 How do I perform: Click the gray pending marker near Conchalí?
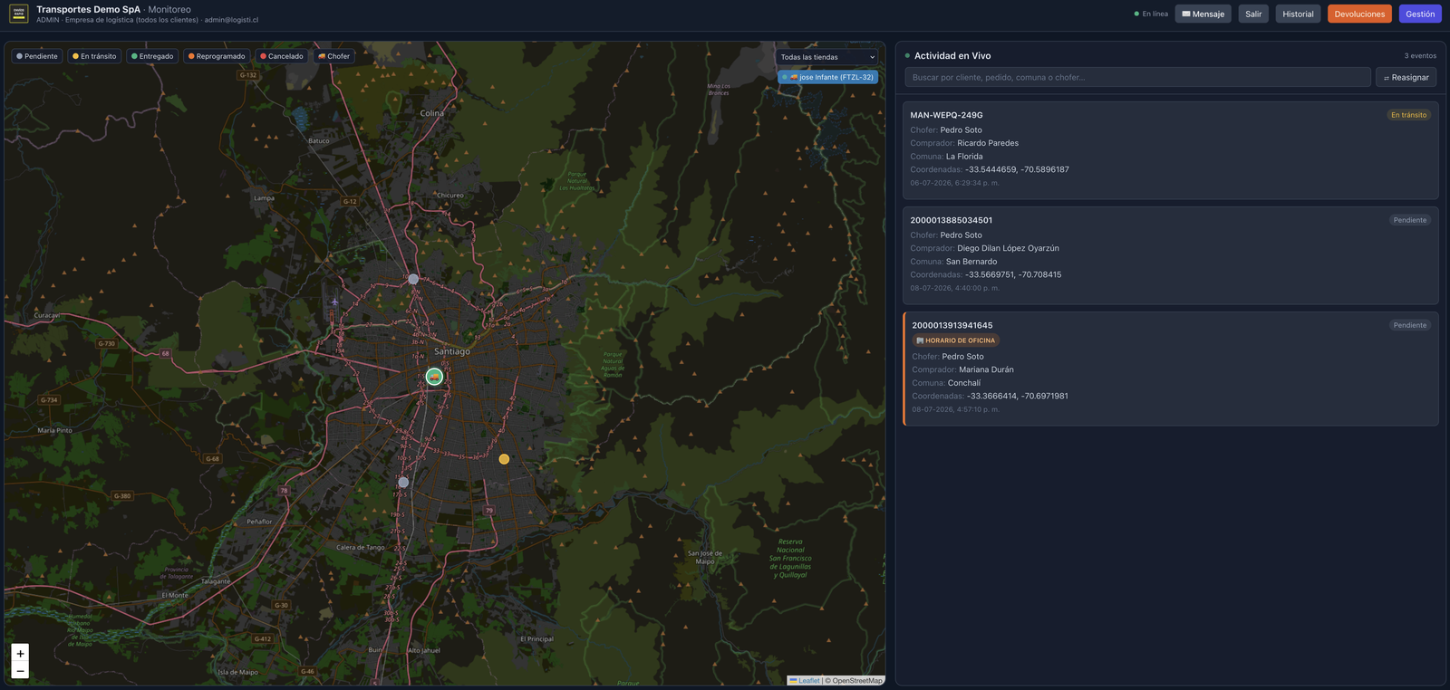[x=413, y=279]
